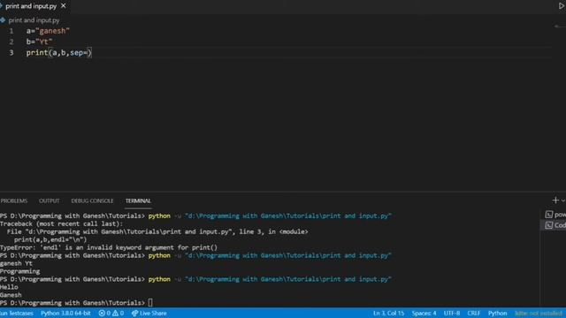
Task: Click line number 1 in the gutter
Action: (11, 31)
